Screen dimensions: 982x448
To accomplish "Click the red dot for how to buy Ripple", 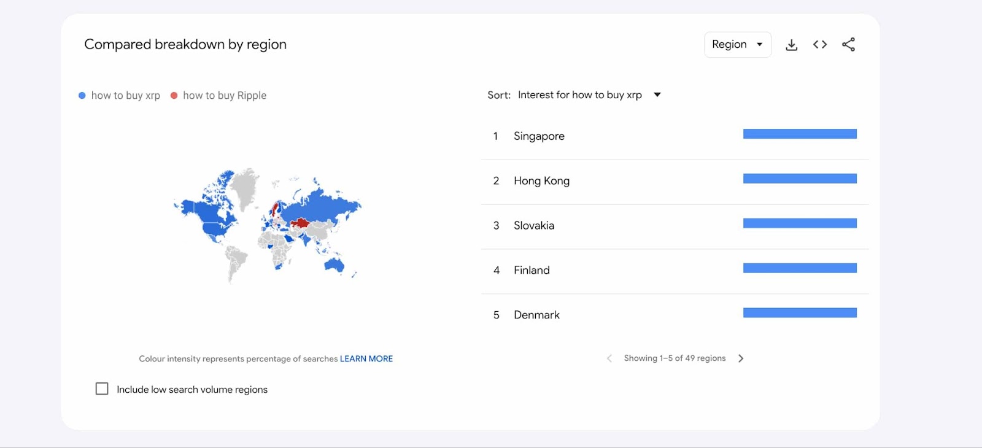I will click(x=174, y=96).
